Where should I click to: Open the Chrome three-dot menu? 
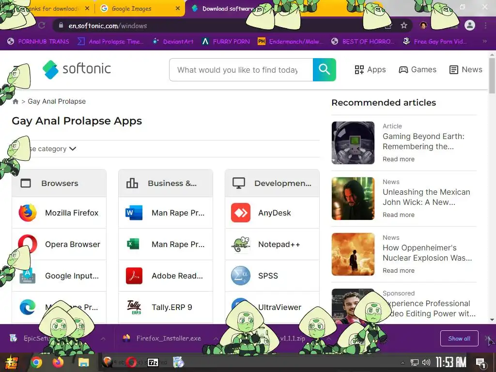tap(485, 26)
